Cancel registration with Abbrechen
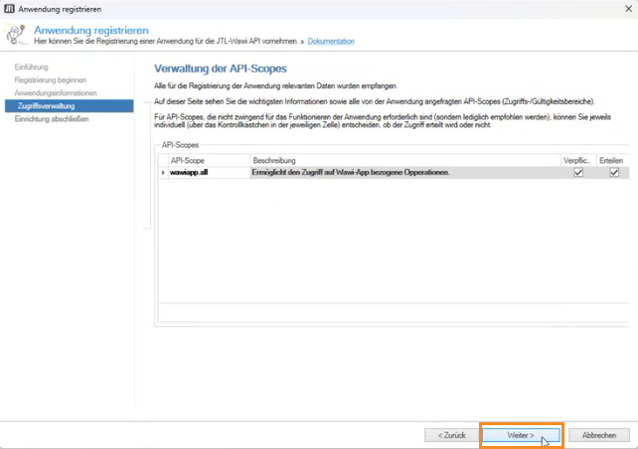The image size is (638, 449). pos(599,435)
